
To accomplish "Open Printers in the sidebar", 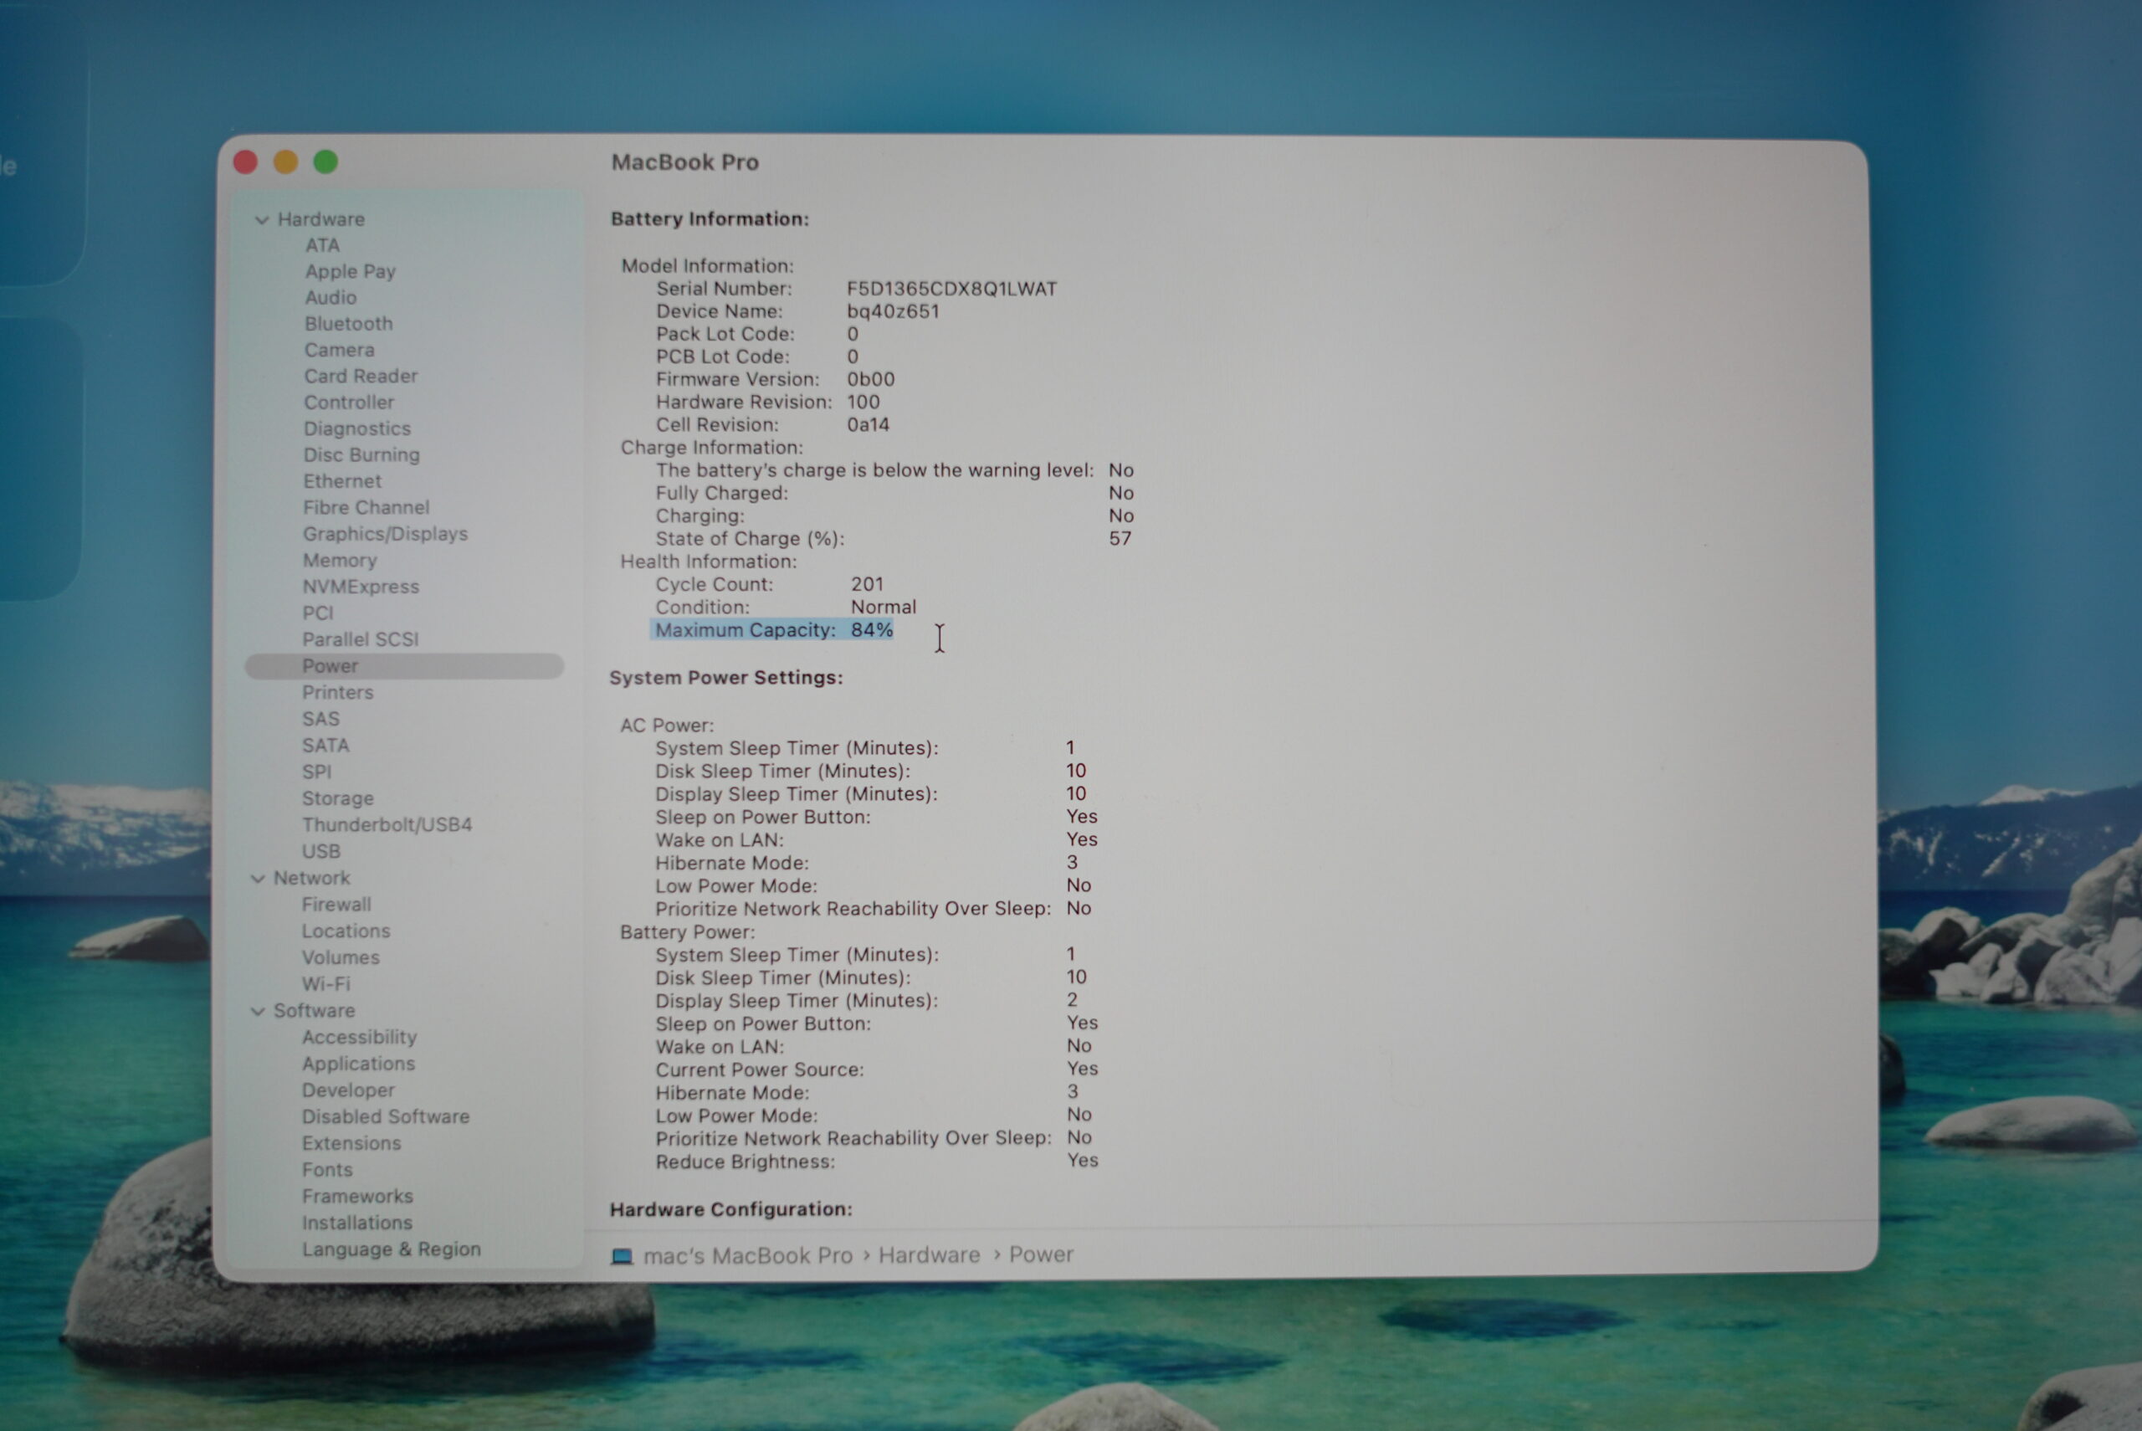I will point(337,694).
